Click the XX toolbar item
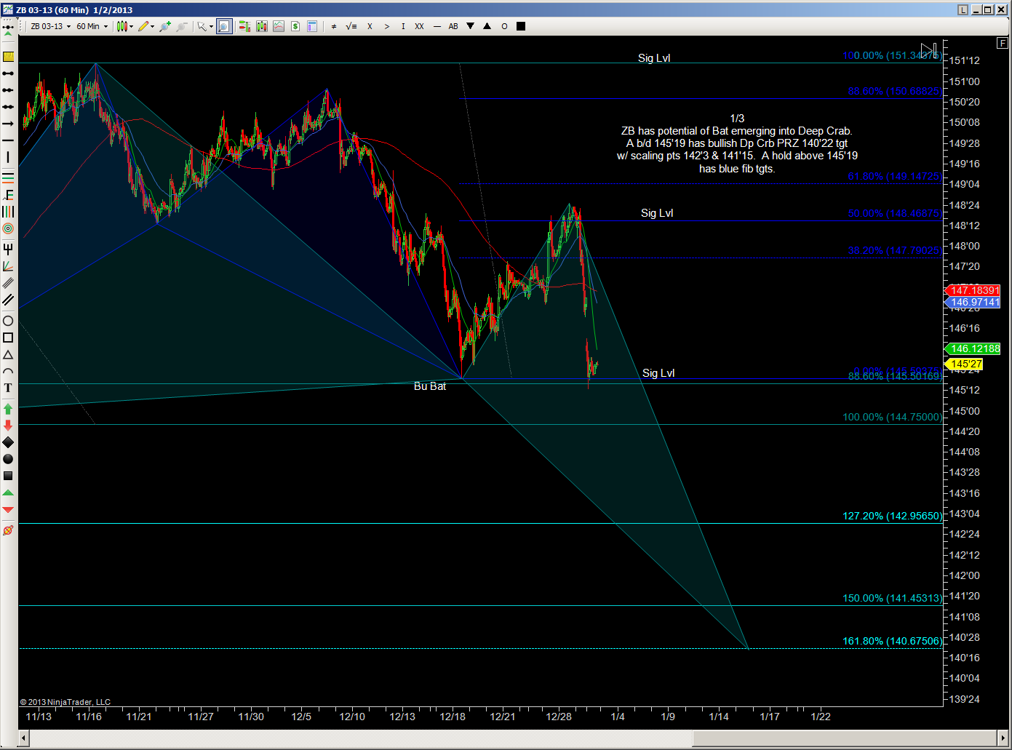The image size is (1012, 750). pos(419,27)
